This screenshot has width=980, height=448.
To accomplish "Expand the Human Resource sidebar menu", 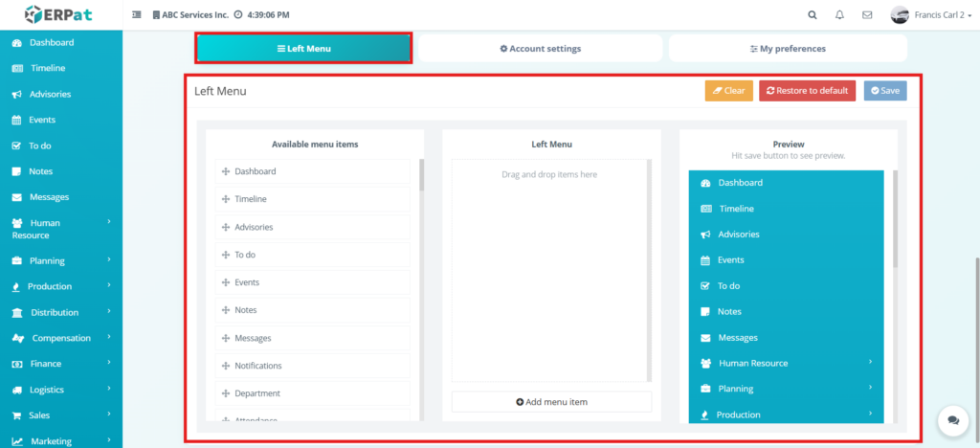I will [60, 228].
